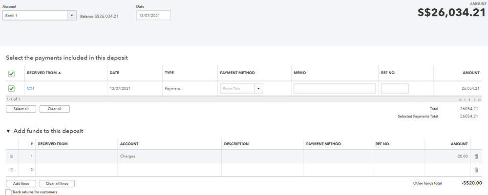This screenshot has width=488, height=195.
Task: Grab drag handle for line 2
Action: (x=12, y=170)
